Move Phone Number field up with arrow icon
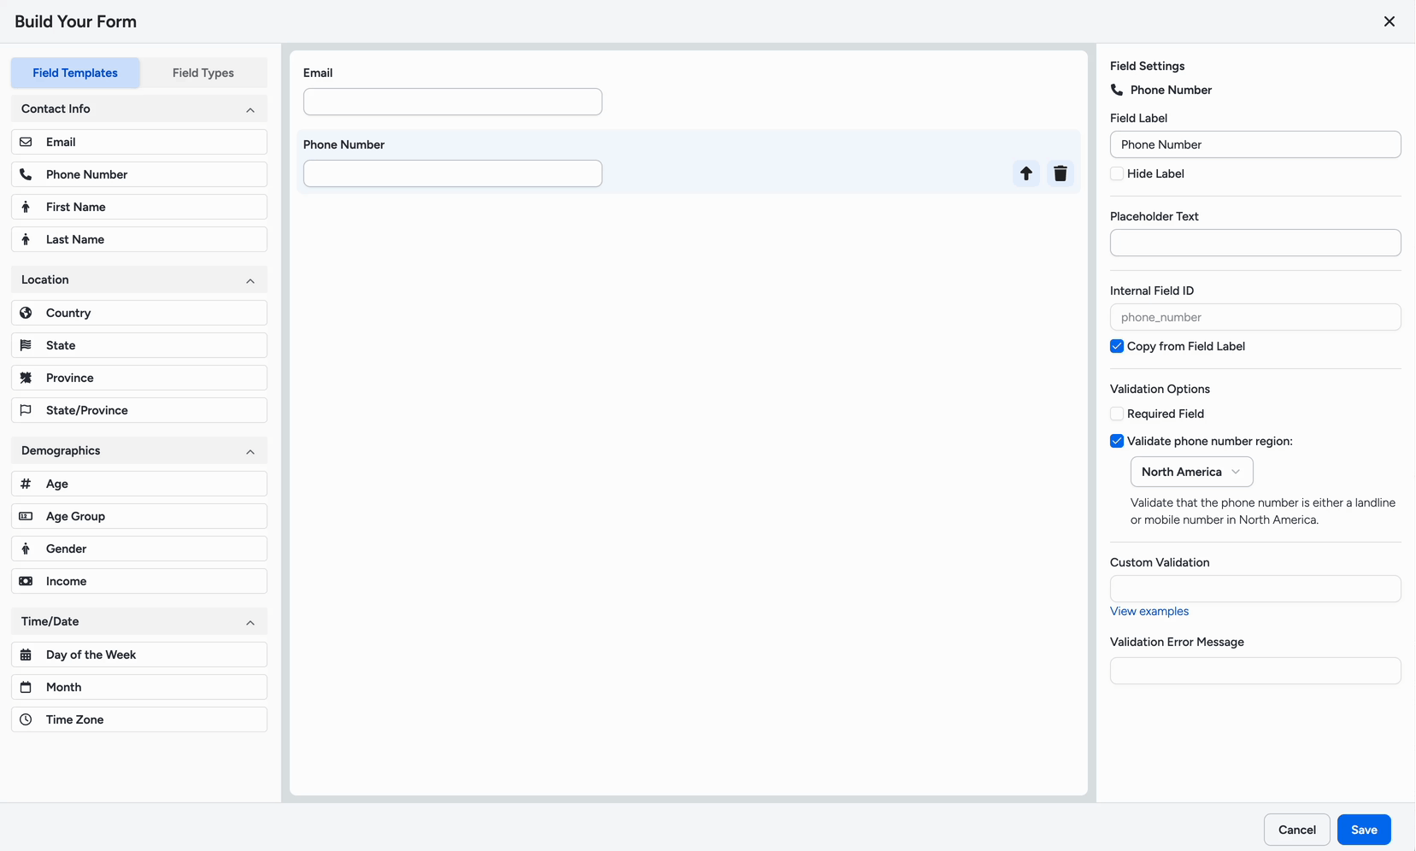Screen dimensions: 1416x851 [1026, 173]
